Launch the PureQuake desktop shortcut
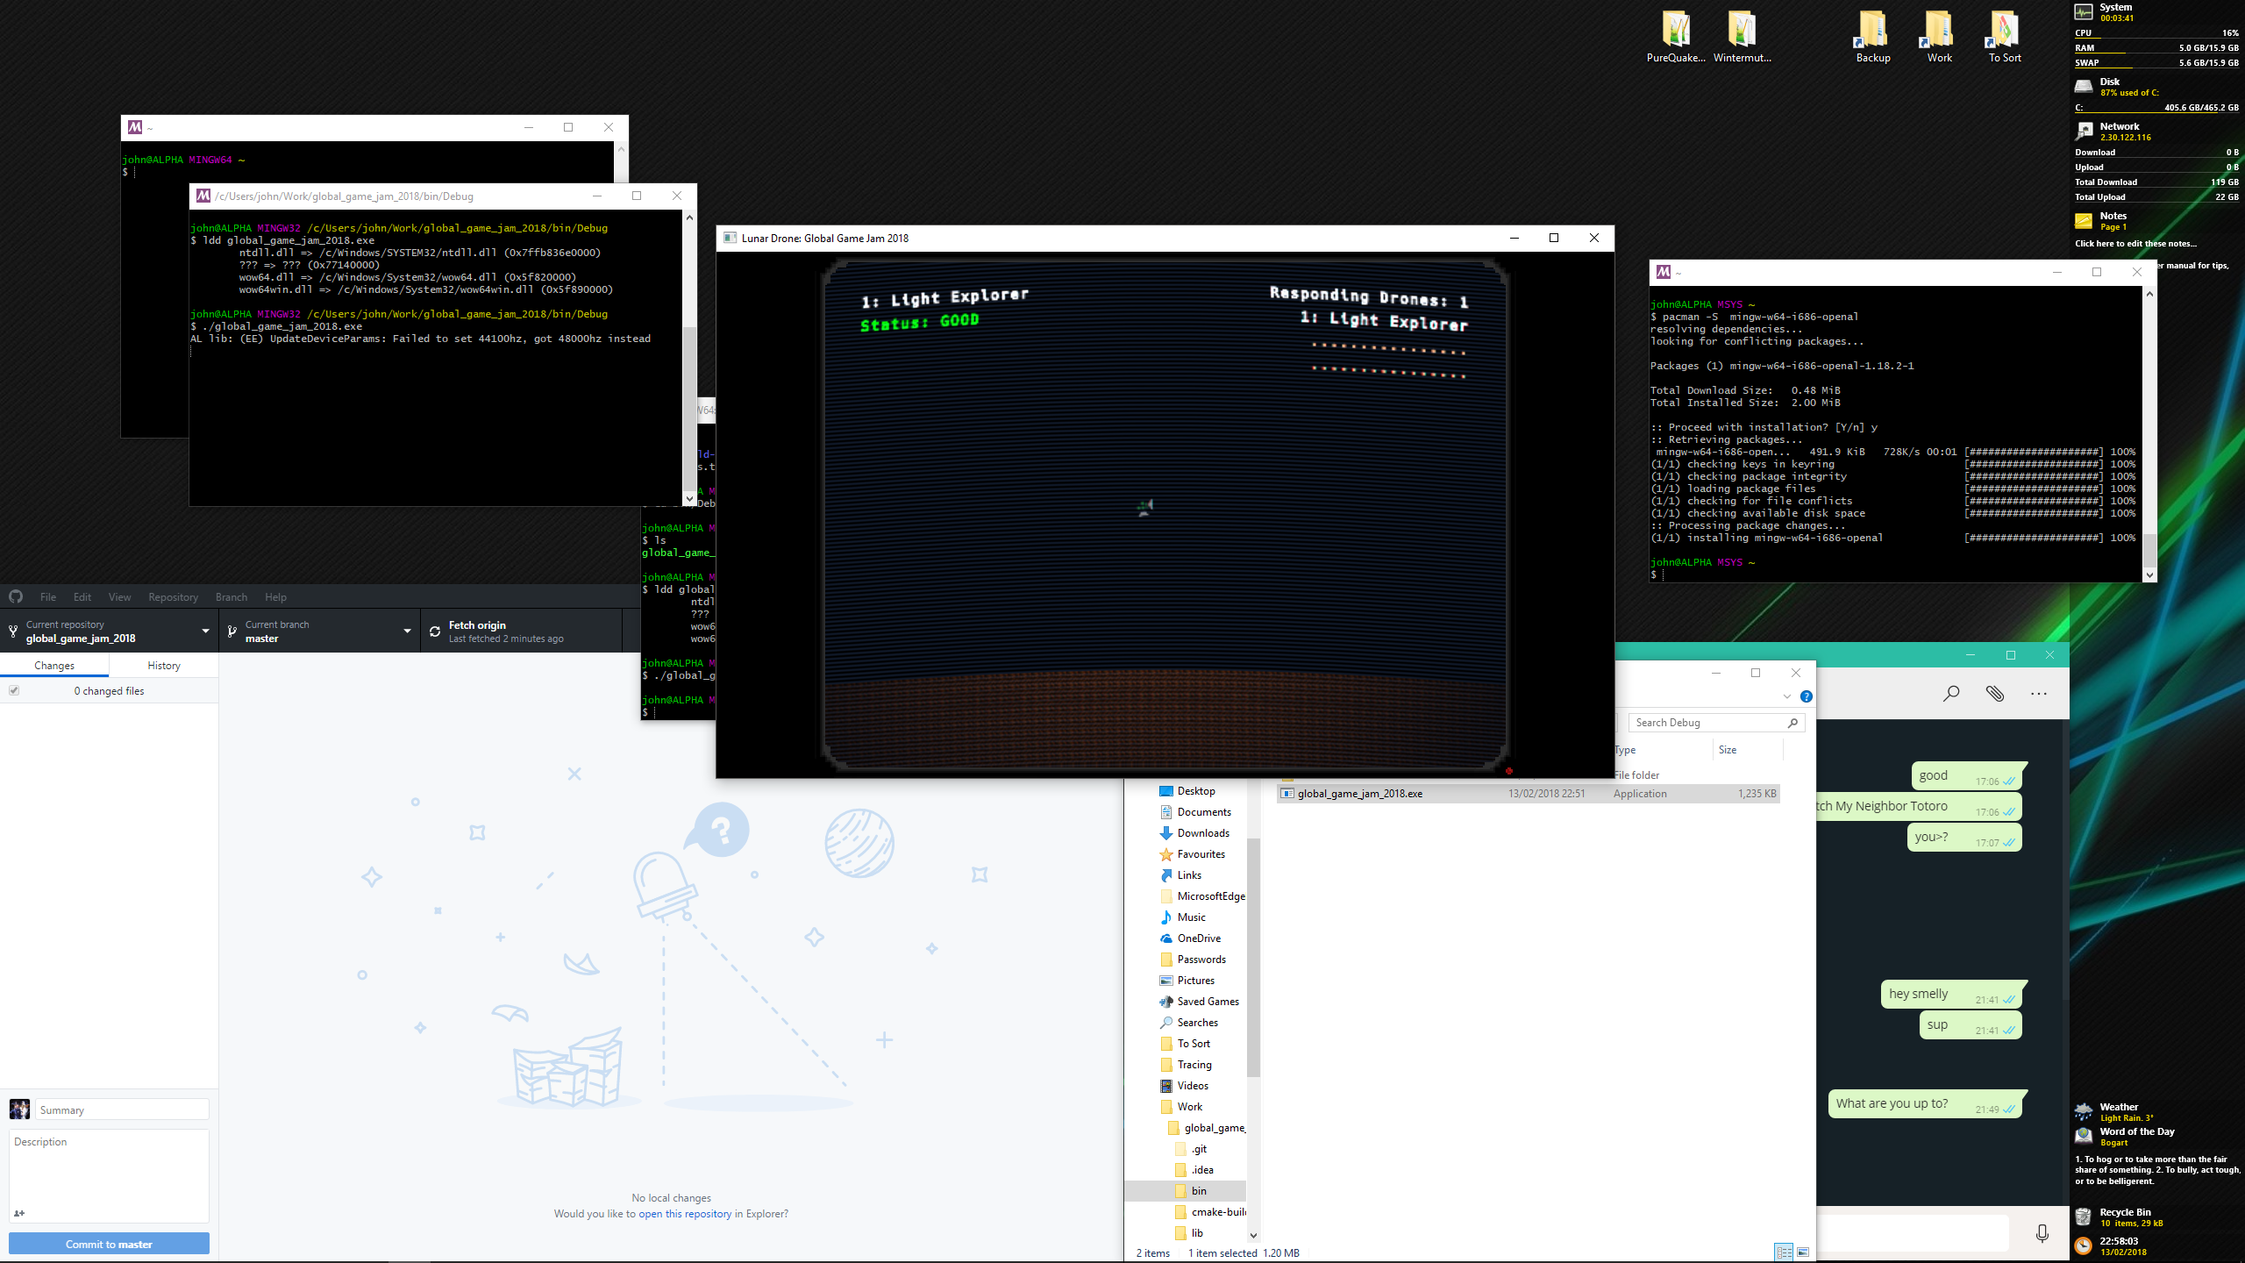 click(1676, 26)
